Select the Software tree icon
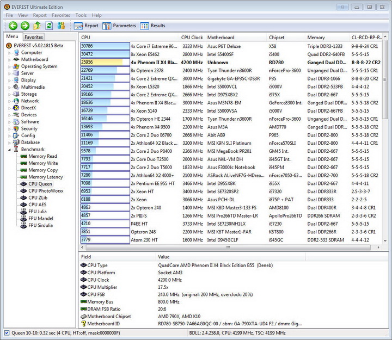 coord(16,122)
